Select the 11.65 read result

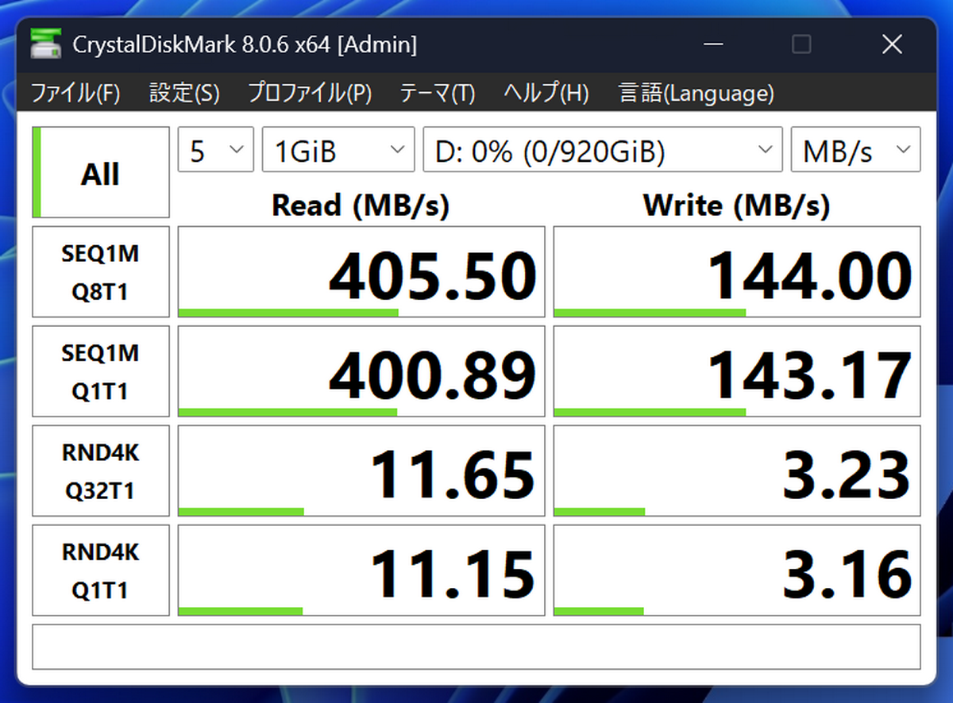click(x=361, y=471)
